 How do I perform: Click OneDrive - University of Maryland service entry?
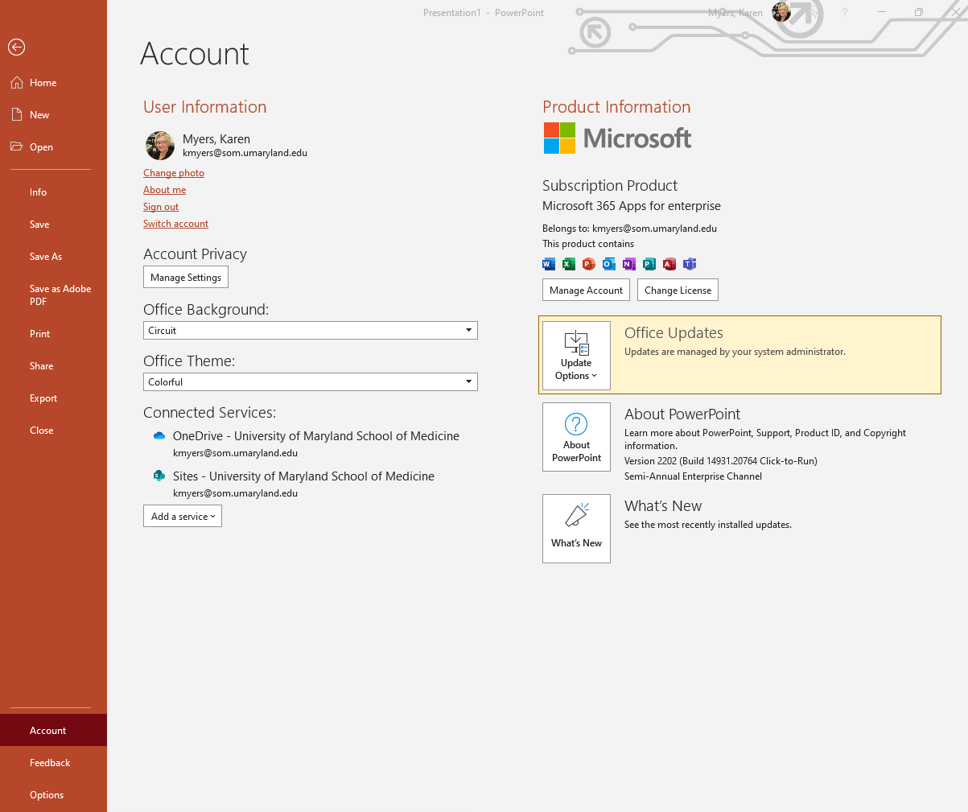click(x=316, y=436)
